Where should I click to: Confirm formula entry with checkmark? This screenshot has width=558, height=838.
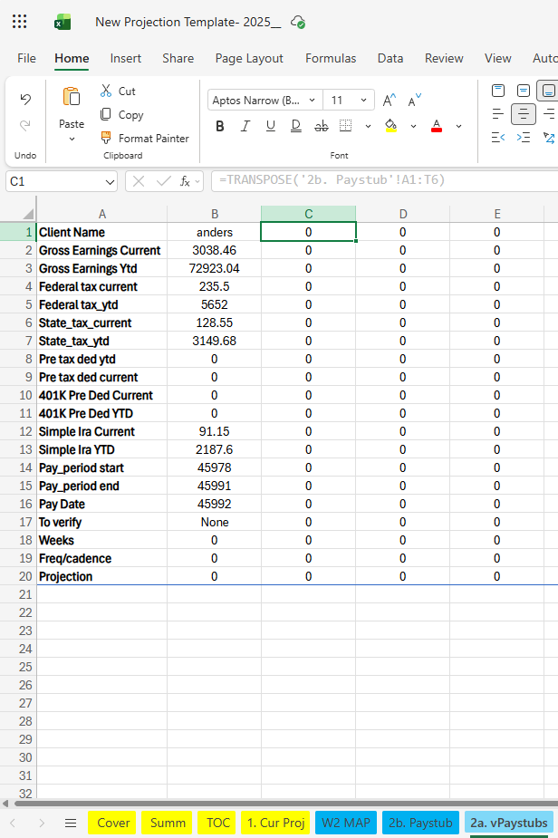coord(164,182)
